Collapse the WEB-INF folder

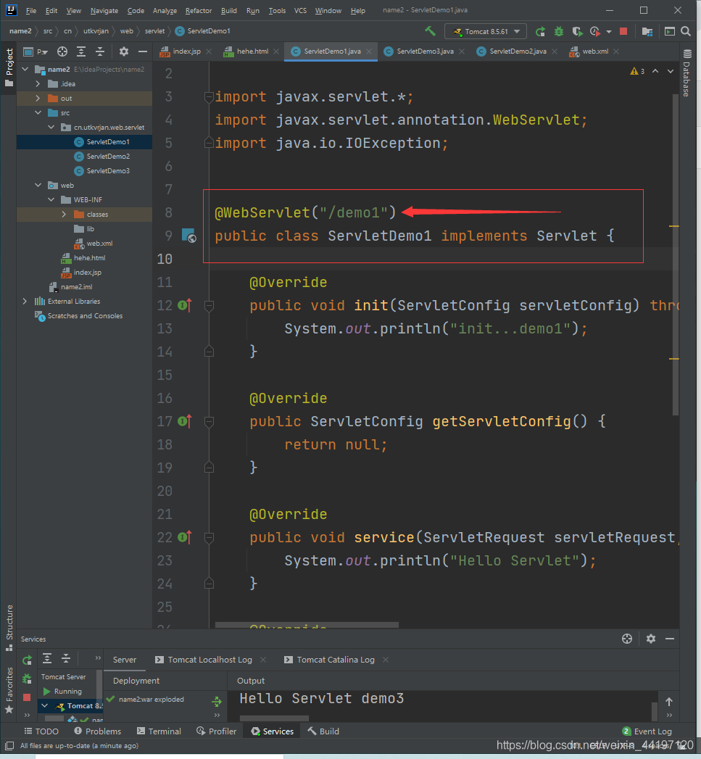point(51,200)
